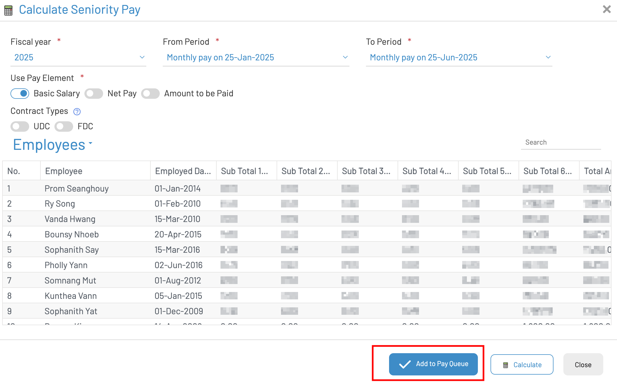Turn on the UDC contract type
617x382 pixels.
point(20,127)
